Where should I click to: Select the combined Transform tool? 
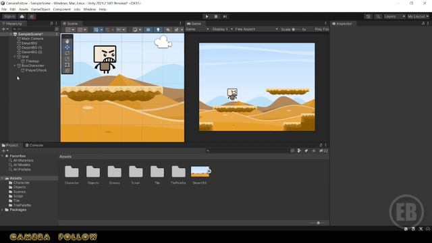tap(67, 71)
